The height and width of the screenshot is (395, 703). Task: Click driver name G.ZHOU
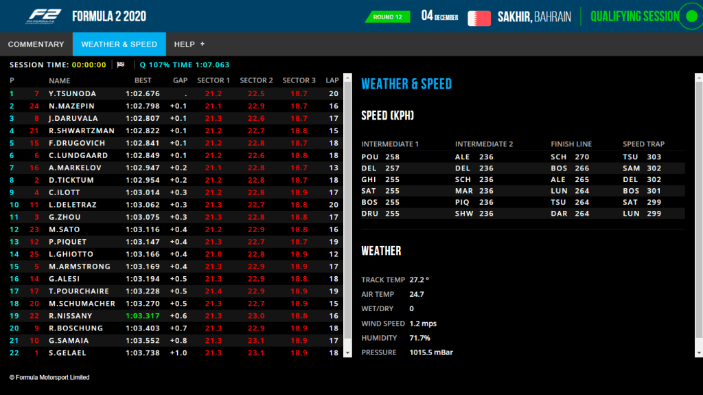pos(65,217)
